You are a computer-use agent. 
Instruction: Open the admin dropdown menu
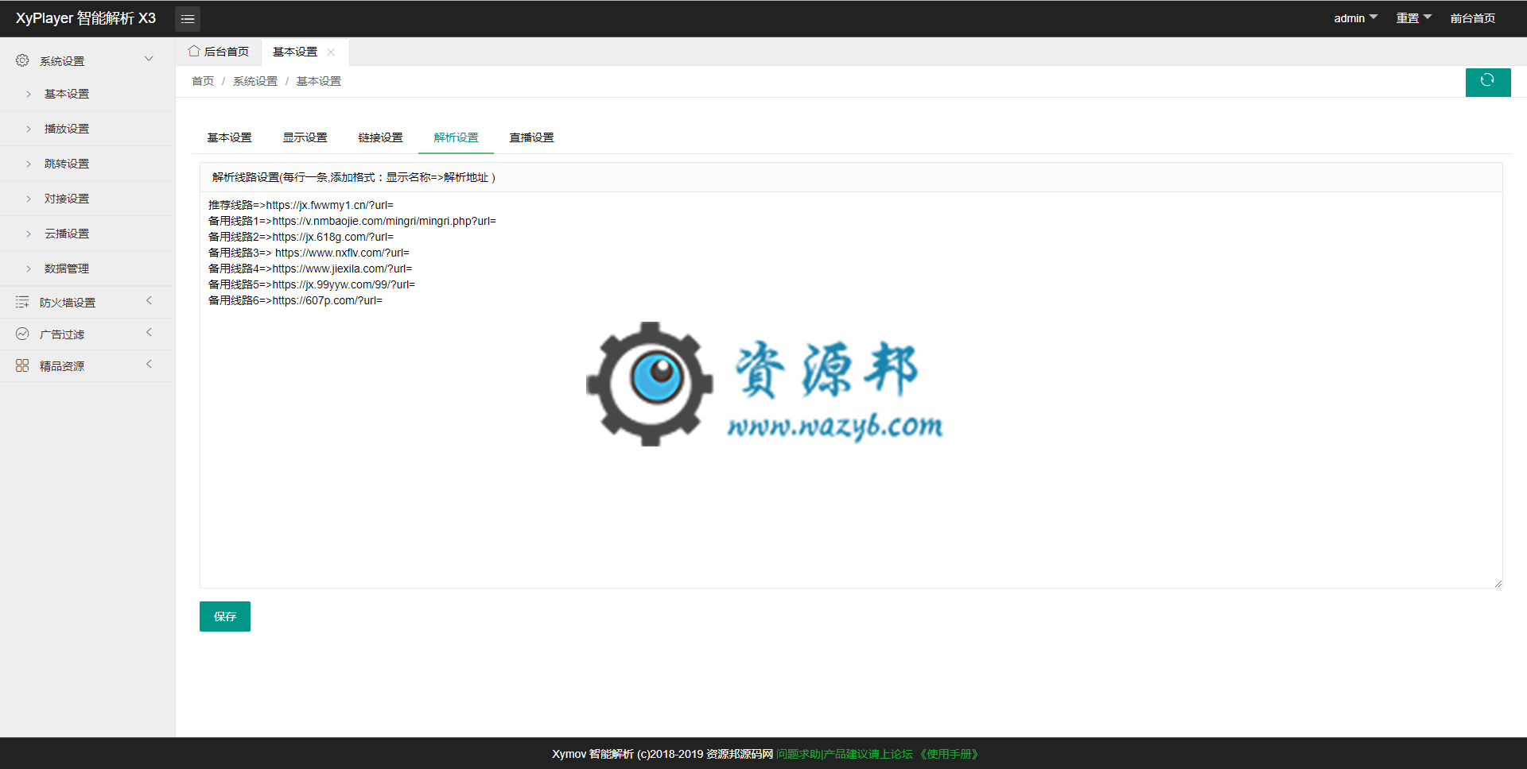tap(1356, 18)
